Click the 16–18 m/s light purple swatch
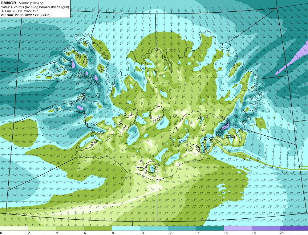The width and height of the screenshot is (308, 235). click(238, 228)
